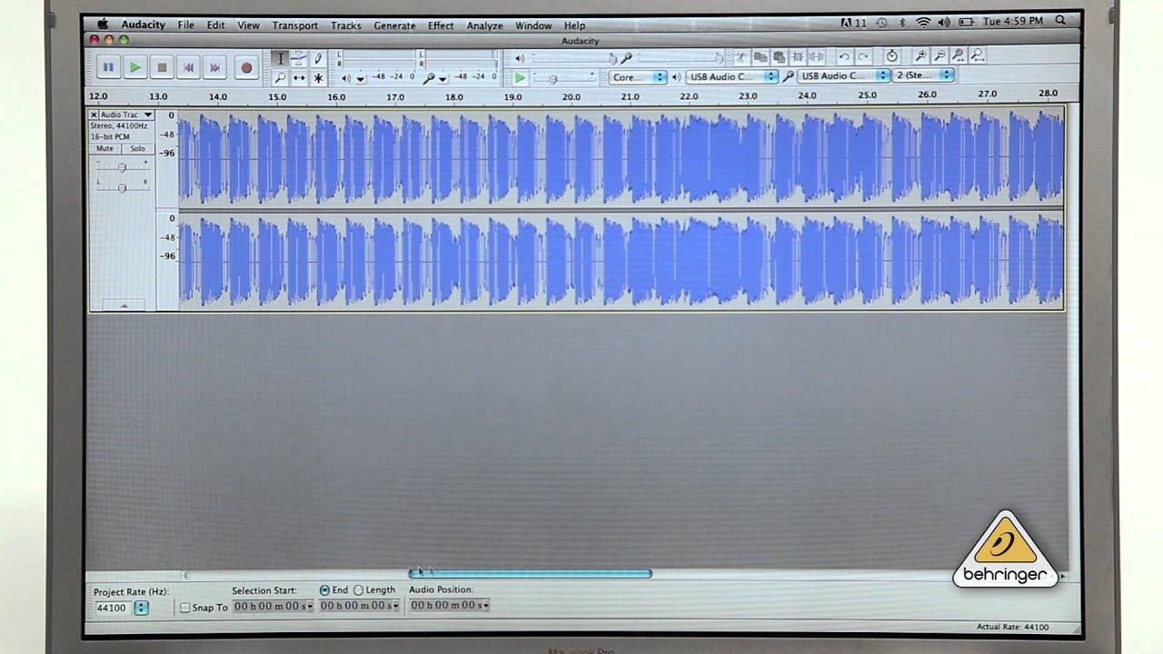Open the 2 (Stereo) channels dropdown

[923, 75]
